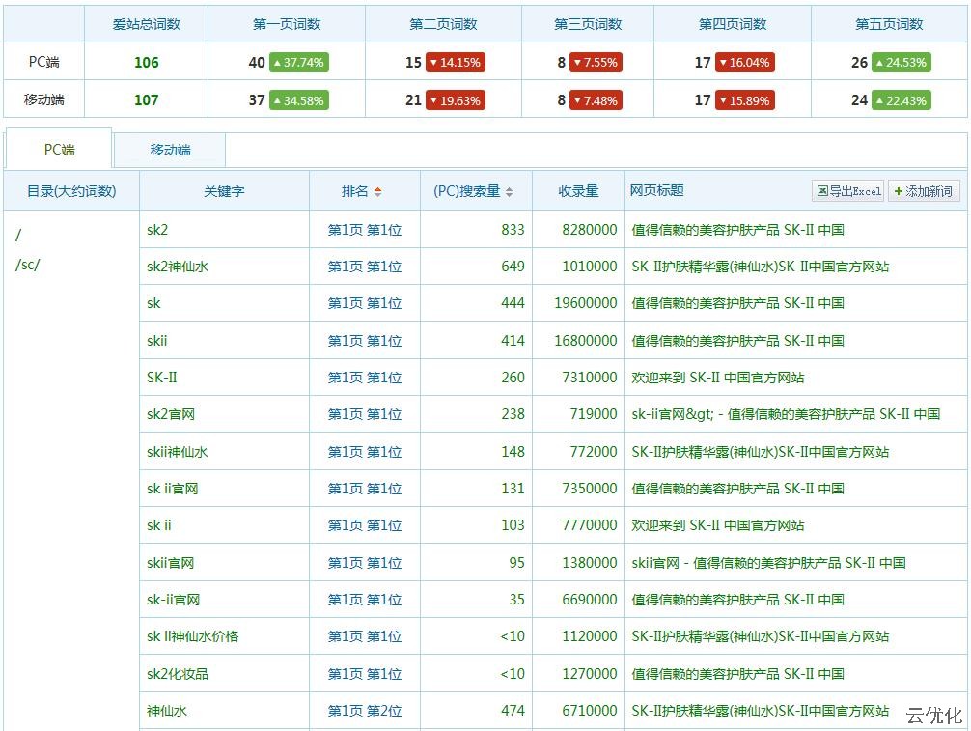The height and width of the screenshot is (731, 971).
Task: Click the 添加新词 add keyword button
Action: click(x=923, y=191)
